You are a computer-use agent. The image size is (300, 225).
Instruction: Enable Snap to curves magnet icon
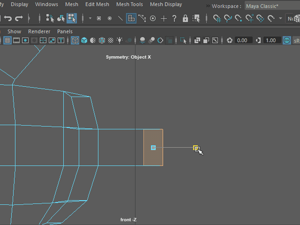[x=228, y=19]
